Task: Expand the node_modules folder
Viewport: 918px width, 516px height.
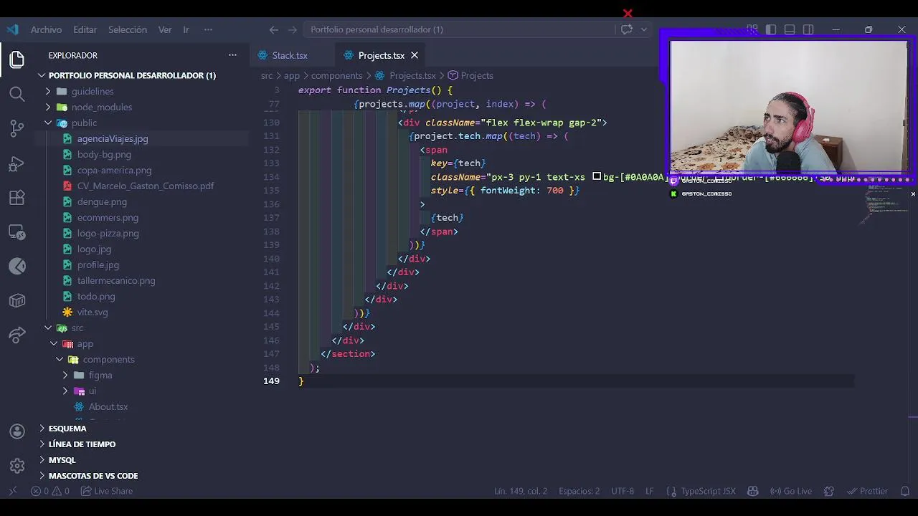Action: [x=48, y=107]
